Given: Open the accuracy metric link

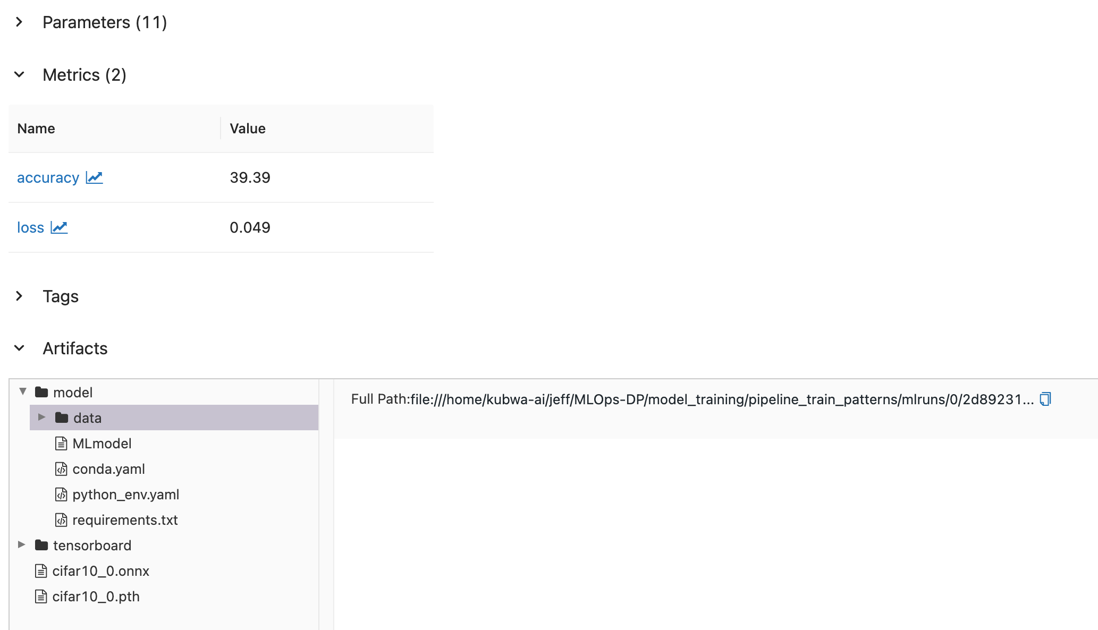Looking at the screenshot, I should 48,177.
